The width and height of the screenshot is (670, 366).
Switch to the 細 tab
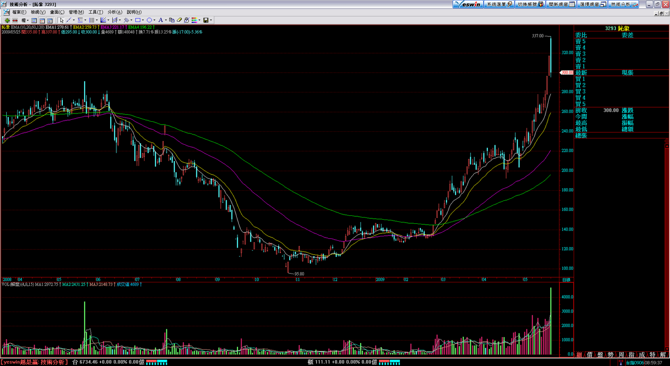[x=580, y=355]
